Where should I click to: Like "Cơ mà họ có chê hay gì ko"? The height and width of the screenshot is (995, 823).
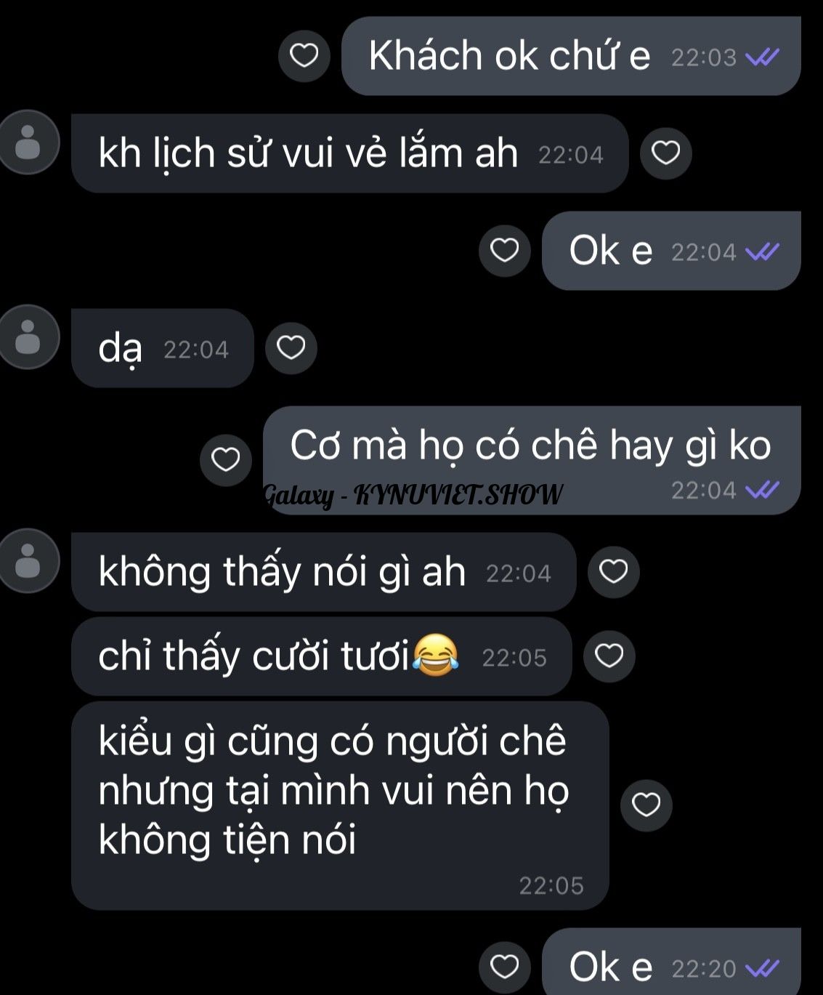(x=225, y=460)
